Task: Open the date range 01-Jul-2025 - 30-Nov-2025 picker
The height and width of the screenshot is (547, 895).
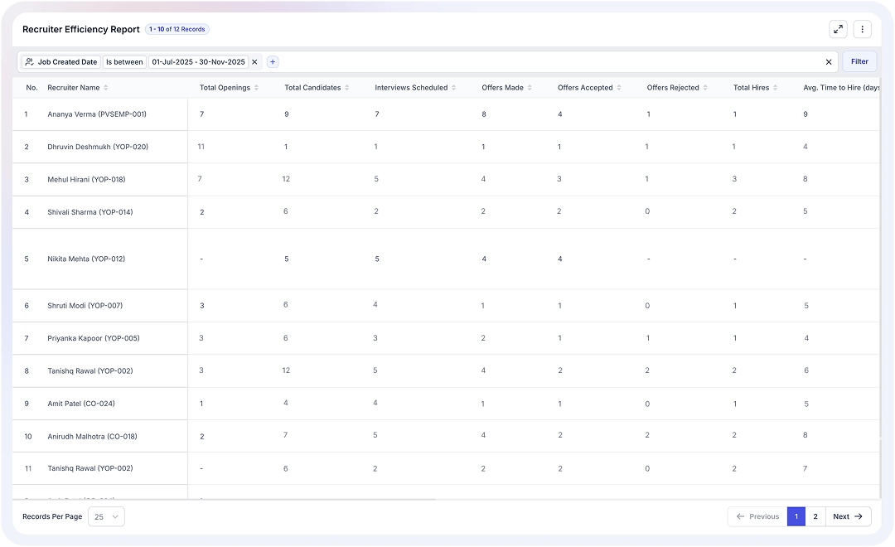Action: [x=199, y=61]
